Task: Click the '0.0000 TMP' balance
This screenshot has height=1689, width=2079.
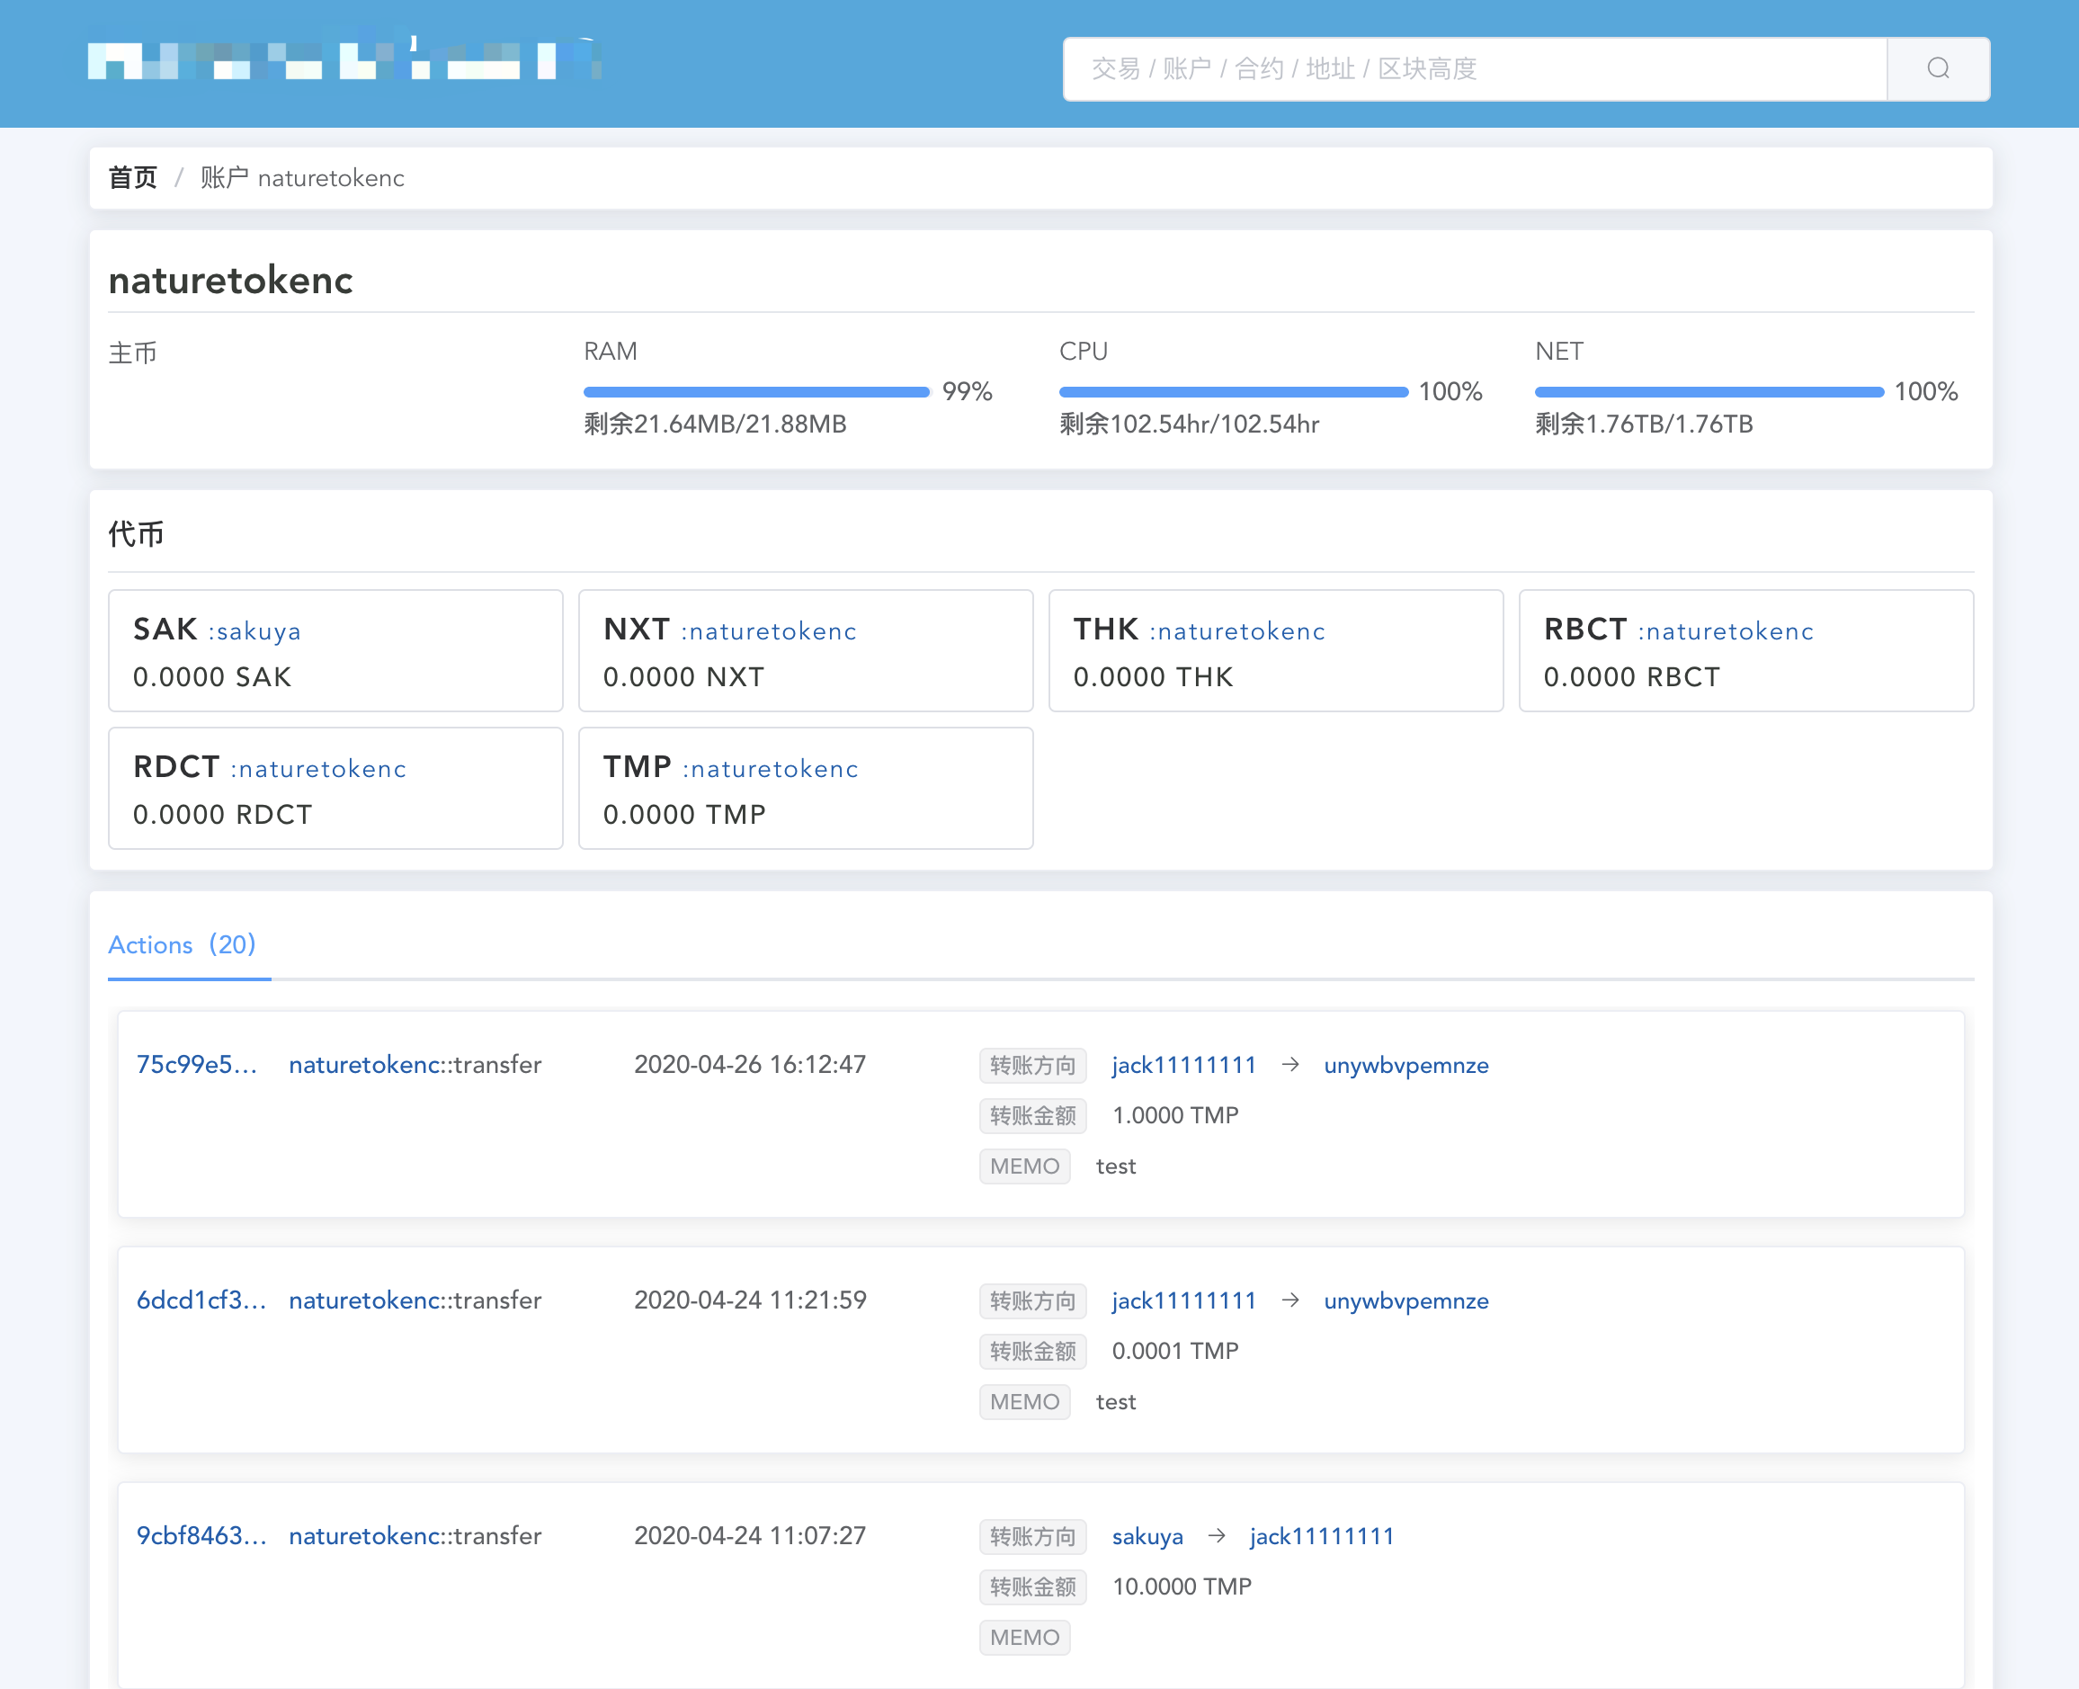Action: pos(685,814)
